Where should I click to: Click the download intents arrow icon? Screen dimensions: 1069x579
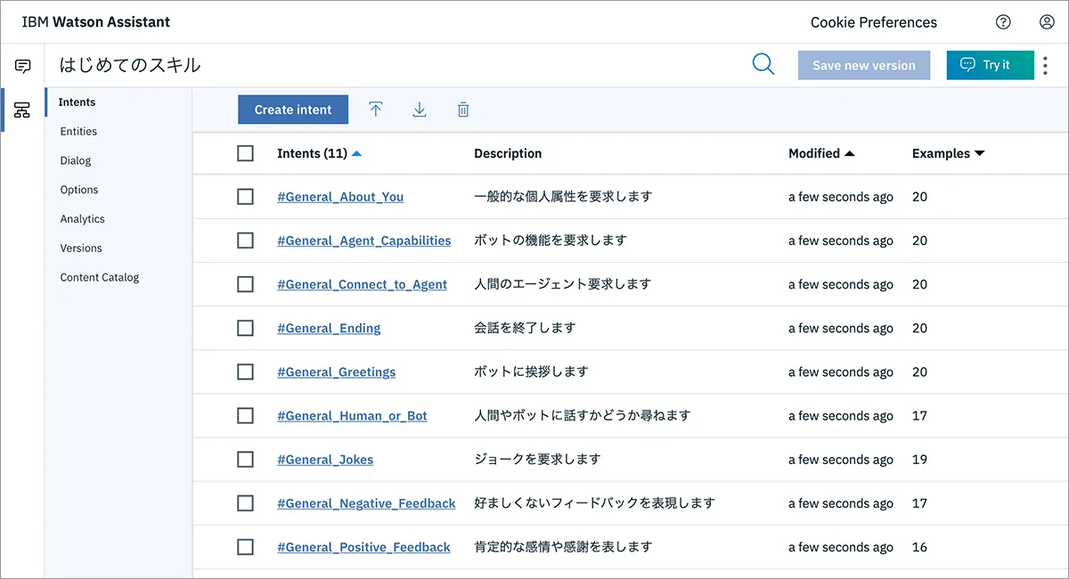tap(420, 110)
